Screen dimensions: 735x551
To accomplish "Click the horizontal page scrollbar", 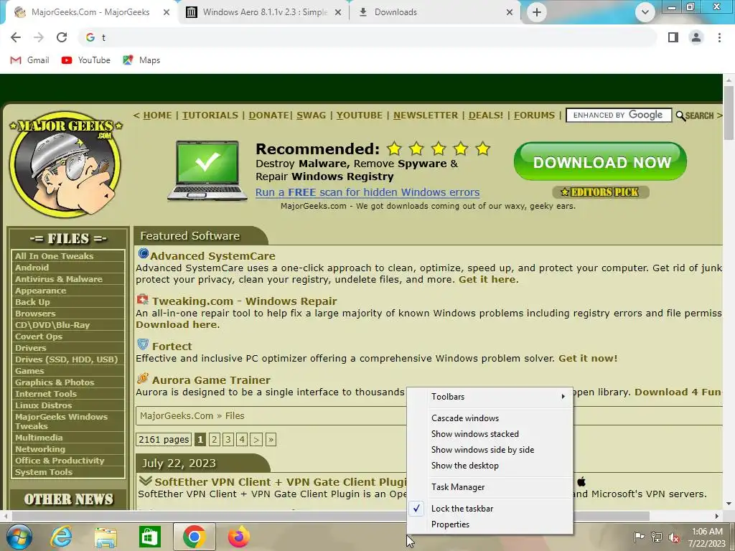I will pos(330,516).
